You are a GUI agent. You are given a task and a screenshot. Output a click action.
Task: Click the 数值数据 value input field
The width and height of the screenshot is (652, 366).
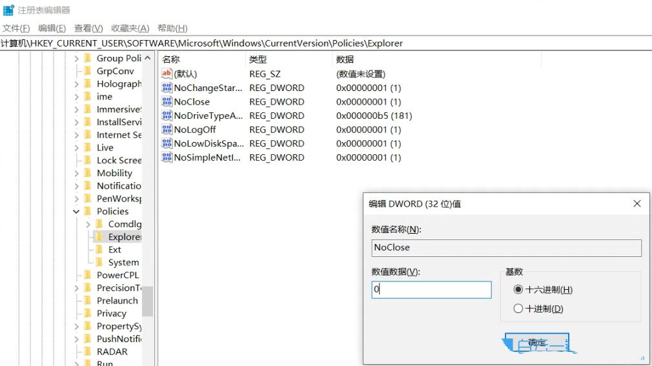[x=431, y=289]
